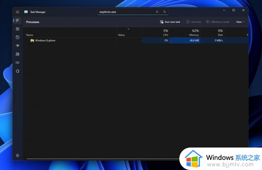The image size is (262, 170).
Task: Clear the search box with X
Action: coord(157,12)
